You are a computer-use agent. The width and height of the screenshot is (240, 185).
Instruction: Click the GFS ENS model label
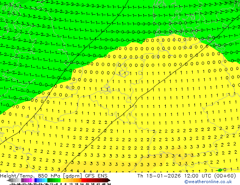(96, 176)
